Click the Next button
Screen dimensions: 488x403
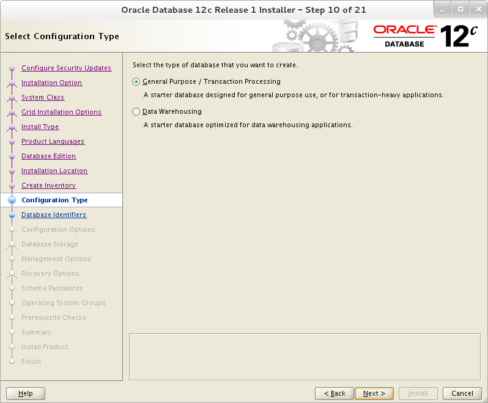coord(374,393)
